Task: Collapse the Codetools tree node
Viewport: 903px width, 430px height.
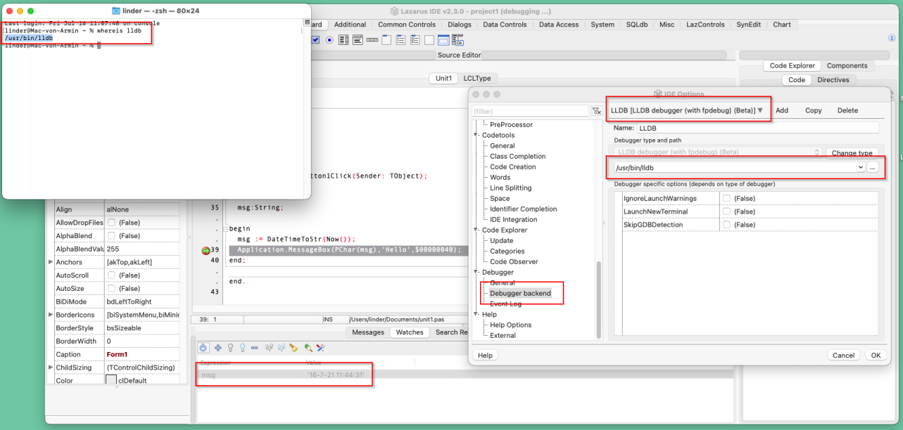Action: (x=477, y=135)
